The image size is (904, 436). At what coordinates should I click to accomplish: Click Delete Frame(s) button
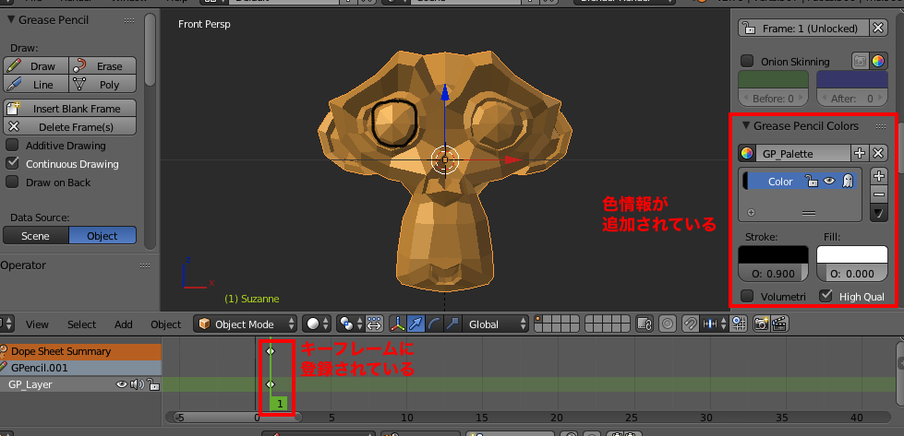(x=70, y=126)
